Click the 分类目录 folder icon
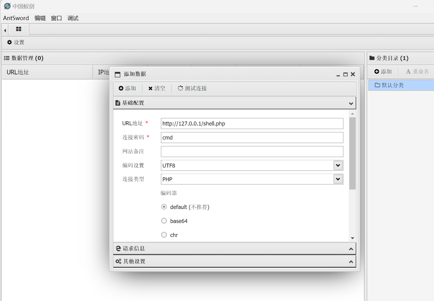Screen dimensions: 434x301 (372, 58)
